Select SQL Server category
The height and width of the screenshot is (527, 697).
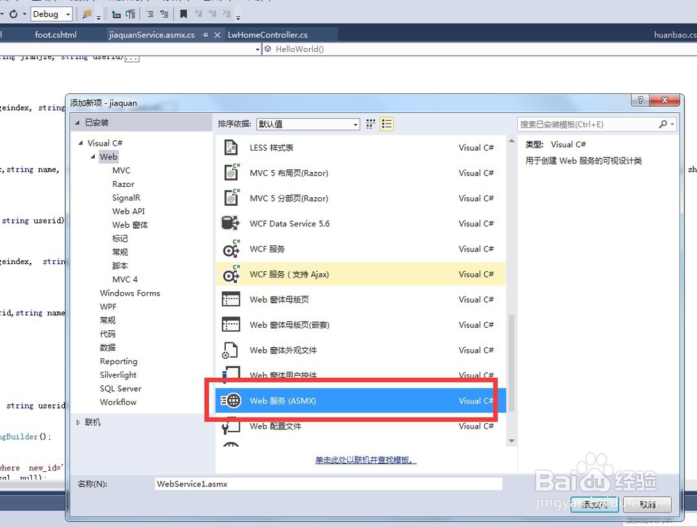tap(121, 389)
